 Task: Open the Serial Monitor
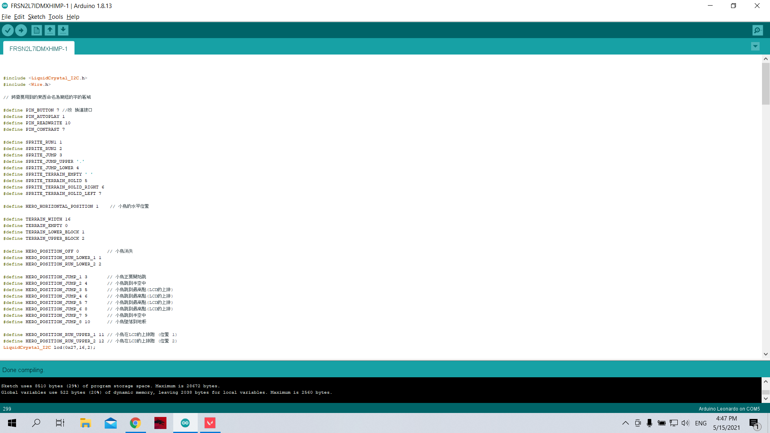click(x=757, y=30)
